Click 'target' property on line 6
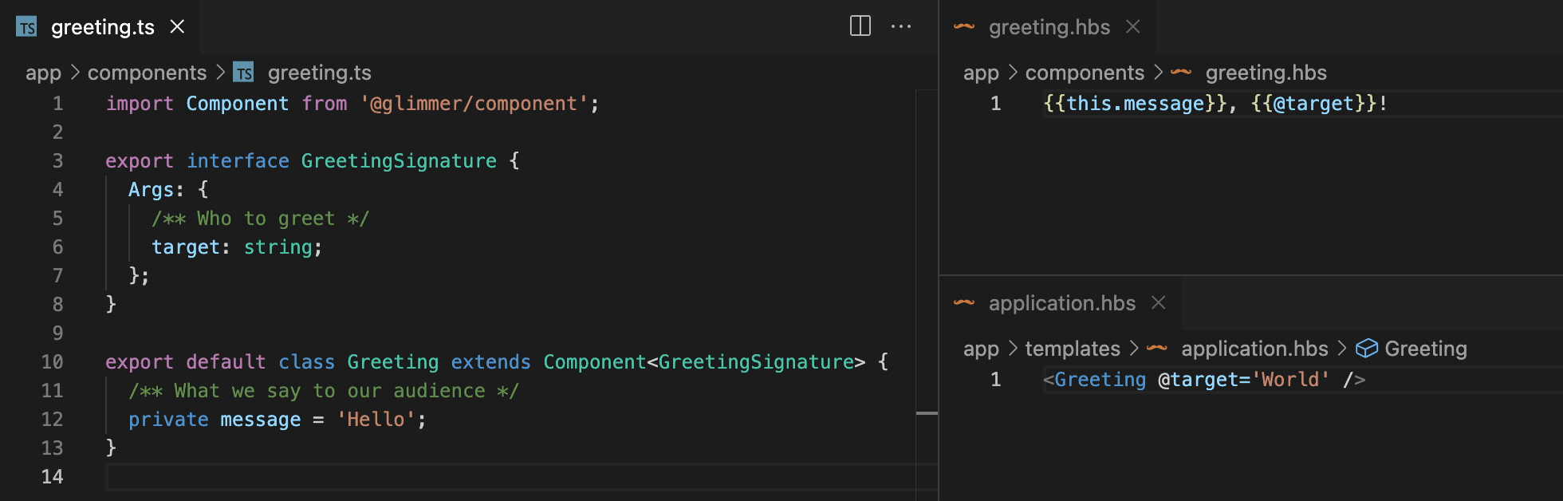This screenshot has width=1563, height=501. click(x=186, y=247)
